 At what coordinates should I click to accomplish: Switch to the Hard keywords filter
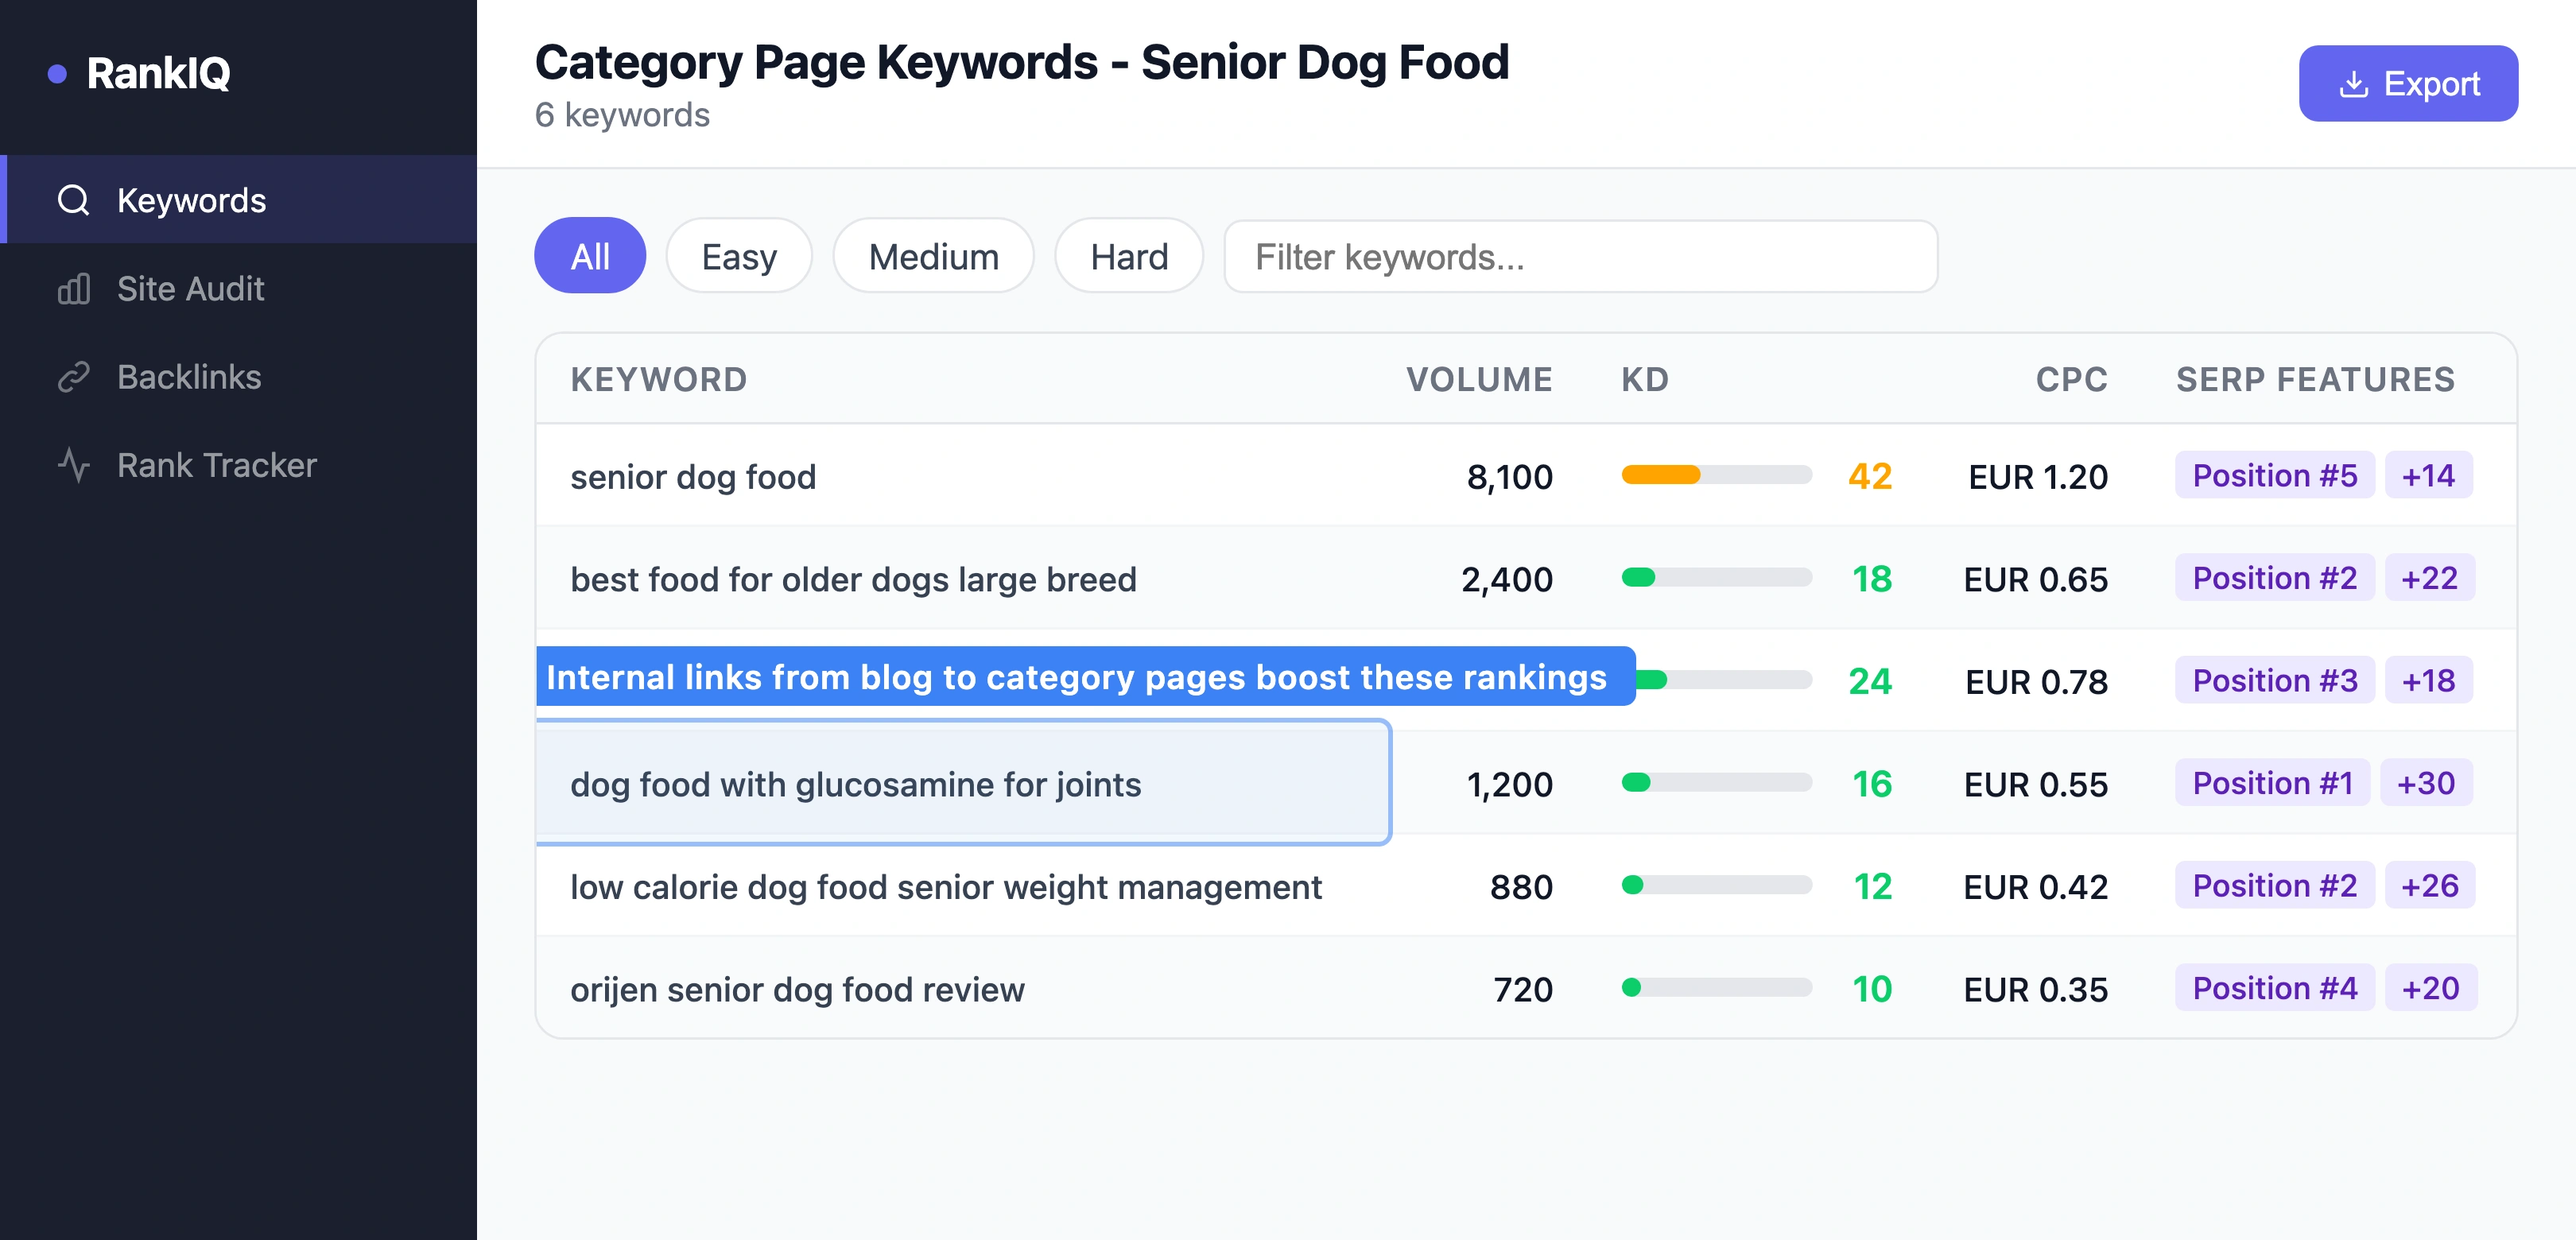pyautogui.click(x=1128, y=256)
